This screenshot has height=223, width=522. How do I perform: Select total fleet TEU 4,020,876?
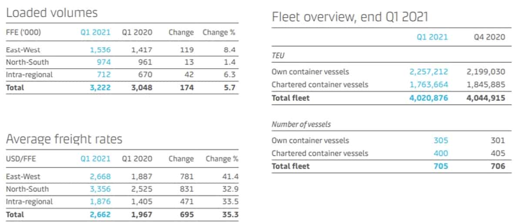pyautogui.click(x=428, y=98)
